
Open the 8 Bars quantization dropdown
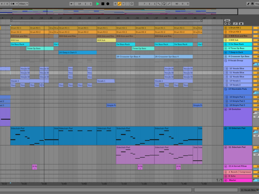[23, 4]
